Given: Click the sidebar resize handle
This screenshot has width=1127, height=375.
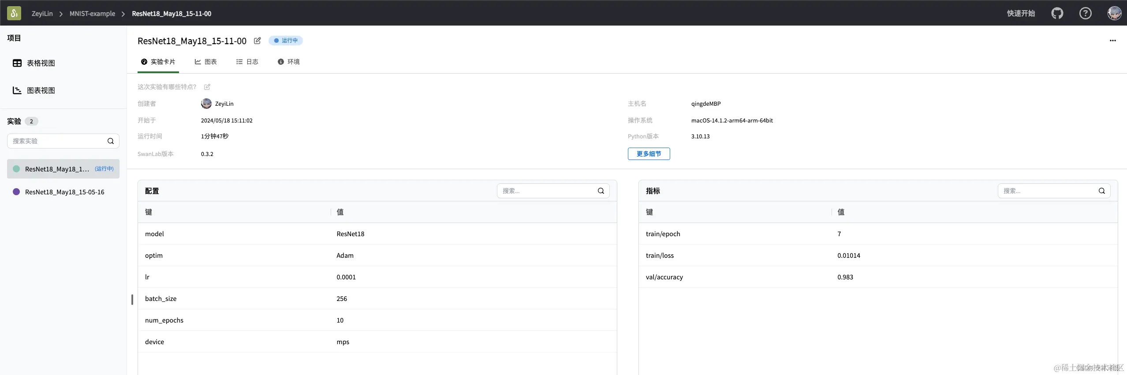Looking at the screenshot, I should (x=132, y=300).
